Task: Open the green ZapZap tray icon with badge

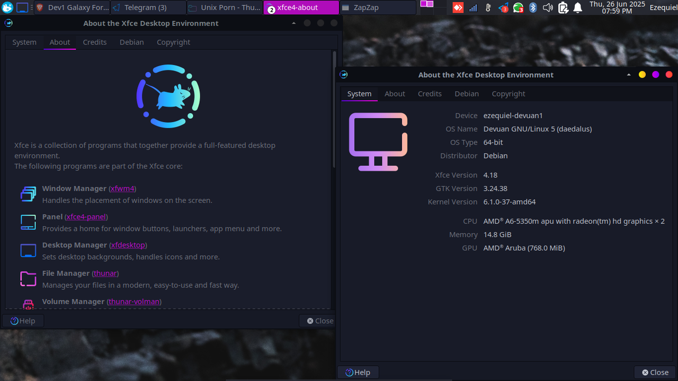Action: pos(519,7)
